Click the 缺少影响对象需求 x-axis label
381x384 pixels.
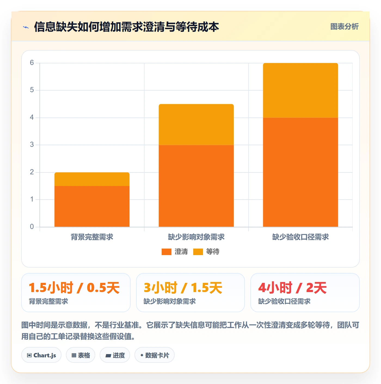(x=196, y=237)
